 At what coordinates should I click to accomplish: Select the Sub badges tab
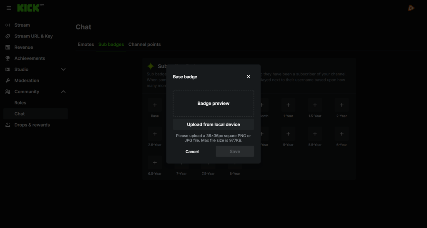pyautogui.click(x=111, y=45)
